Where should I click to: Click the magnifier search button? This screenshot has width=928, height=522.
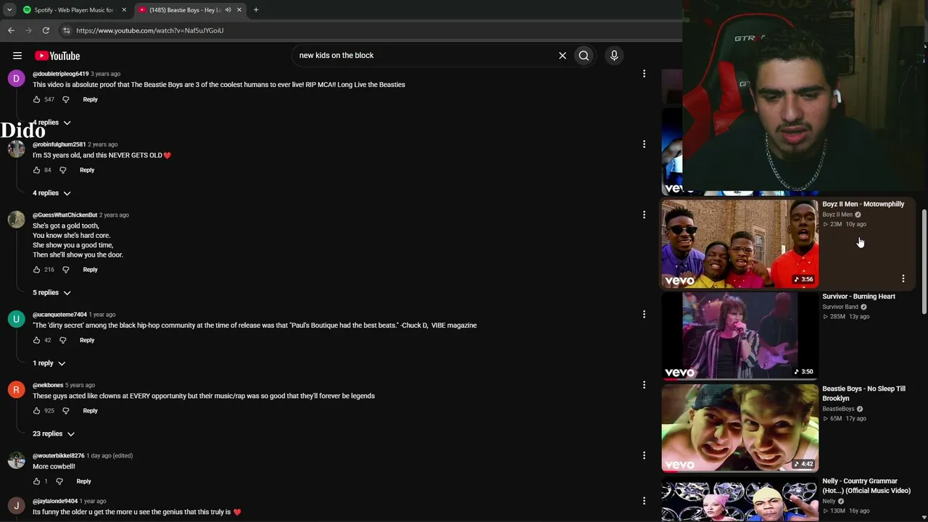pyautogui.click(x=584, y=56)
